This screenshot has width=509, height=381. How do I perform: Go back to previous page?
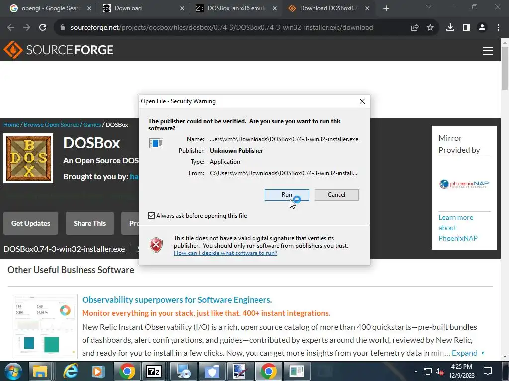click(11, 28)
